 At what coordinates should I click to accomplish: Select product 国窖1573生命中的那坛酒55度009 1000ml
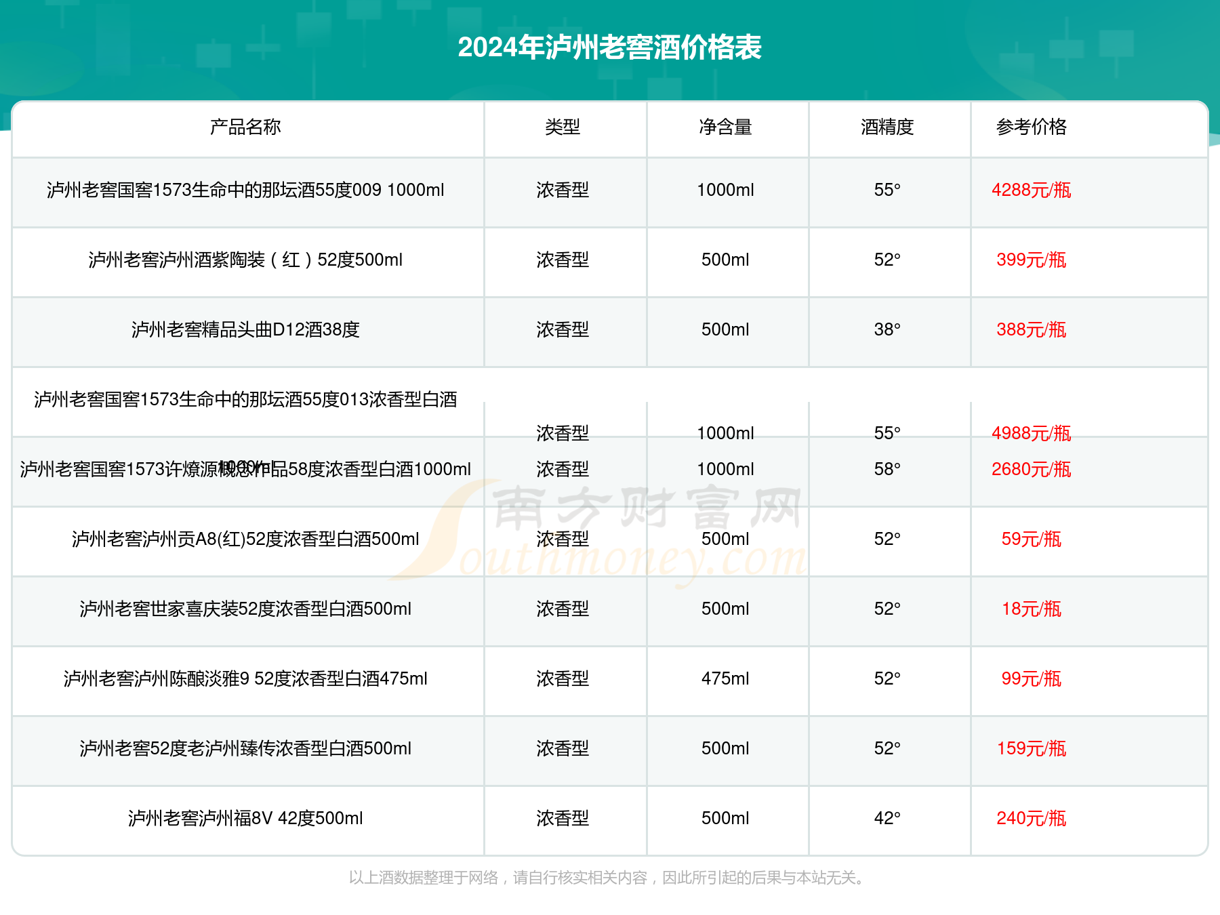point(245,190)
